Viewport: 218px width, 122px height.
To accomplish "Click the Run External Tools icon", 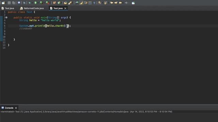I will (47, 3).
